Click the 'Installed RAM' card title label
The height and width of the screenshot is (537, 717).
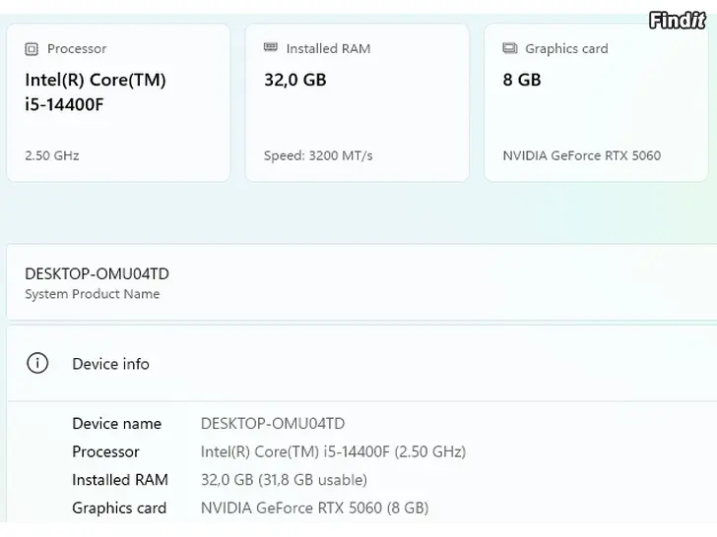(x=328, y=49)
